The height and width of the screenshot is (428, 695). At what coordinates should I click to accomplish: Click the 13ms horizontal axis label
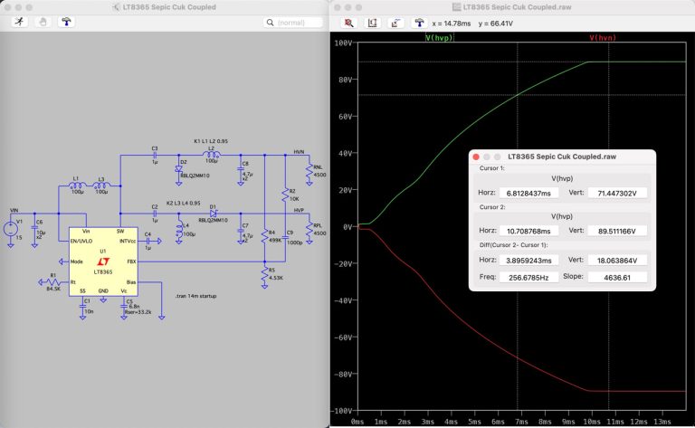(662, 422)
